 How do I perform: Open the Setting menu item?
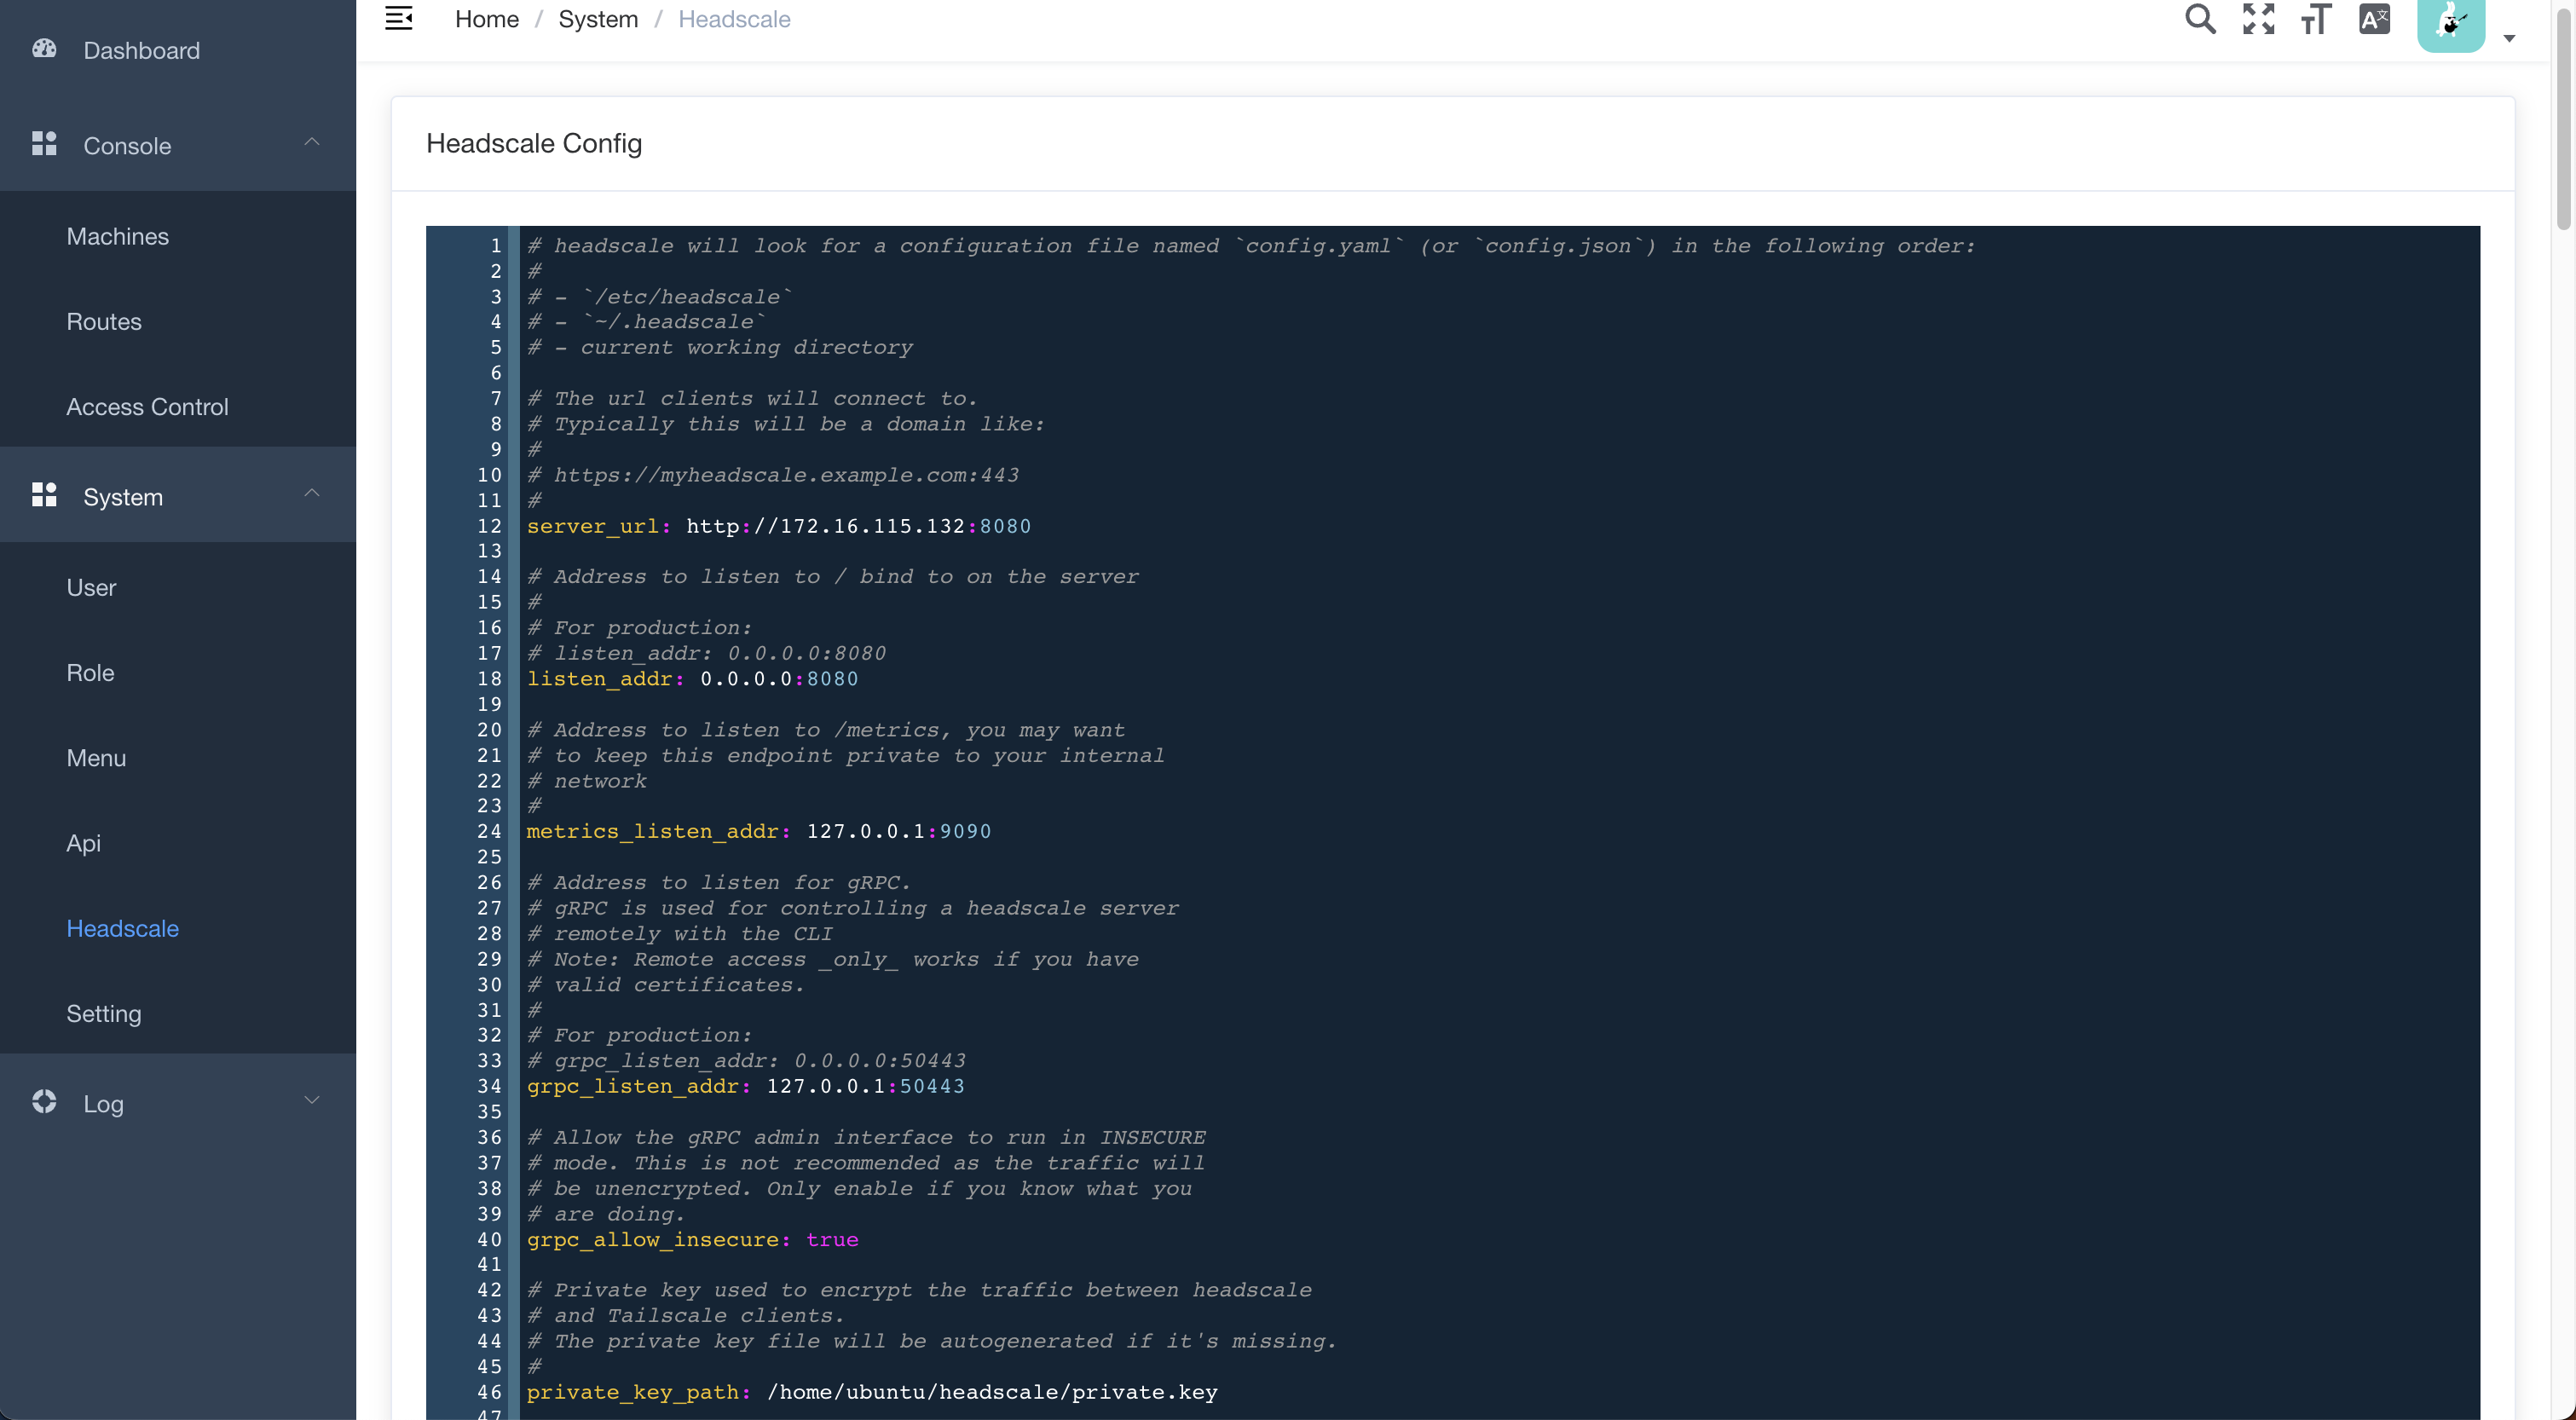(x=103, y=1014)
